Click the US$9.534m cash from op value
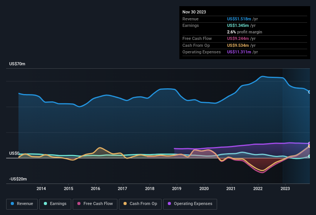This screenshot has width=316, height=215. coord(238,45)
